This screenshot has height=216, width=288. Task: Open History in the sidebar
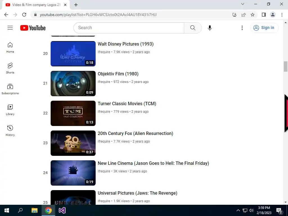[x=10, y=130]
